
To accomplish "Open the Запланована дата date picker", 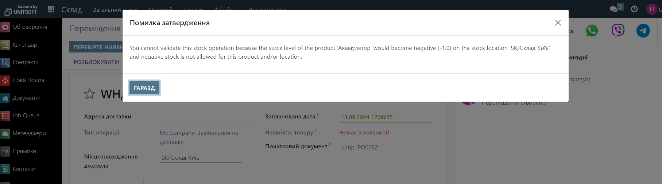I will tap(385, 117).
